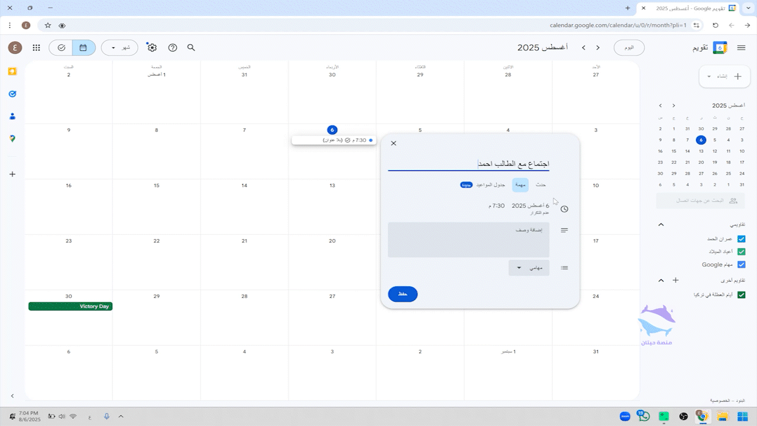
Task: Uncheck the مهام Google calendar checkbox
Action: (741, 264)
